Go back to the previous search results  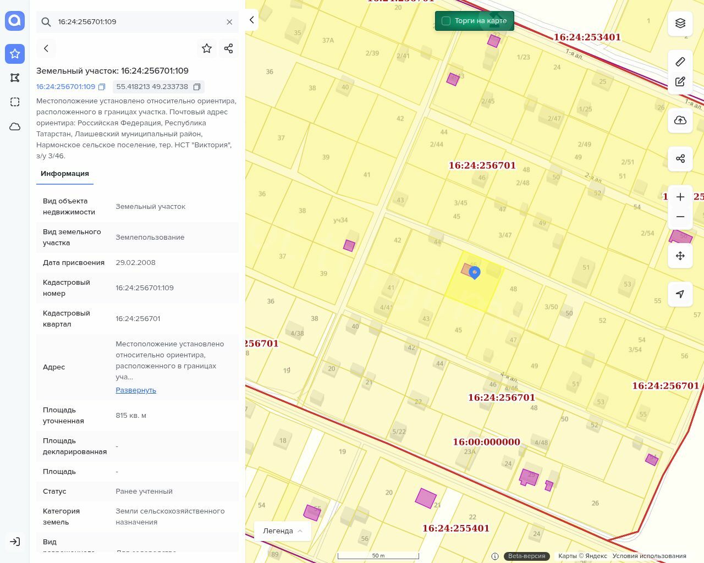click(46, 48)
